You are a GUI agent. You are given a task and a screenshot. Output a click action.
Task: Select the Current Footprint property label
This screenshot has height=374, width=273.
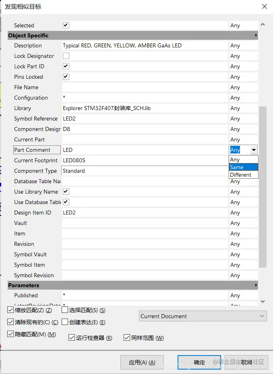(x=36, y=160)
